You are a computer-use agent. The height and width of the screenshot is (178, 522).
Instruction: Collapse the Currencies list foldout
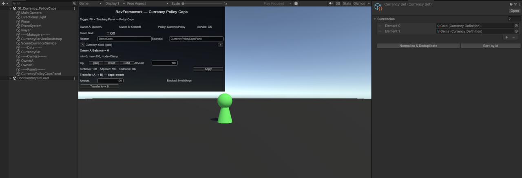tap(375, 19)
